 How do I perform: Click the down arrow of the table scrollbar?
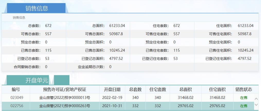[256, 105]
